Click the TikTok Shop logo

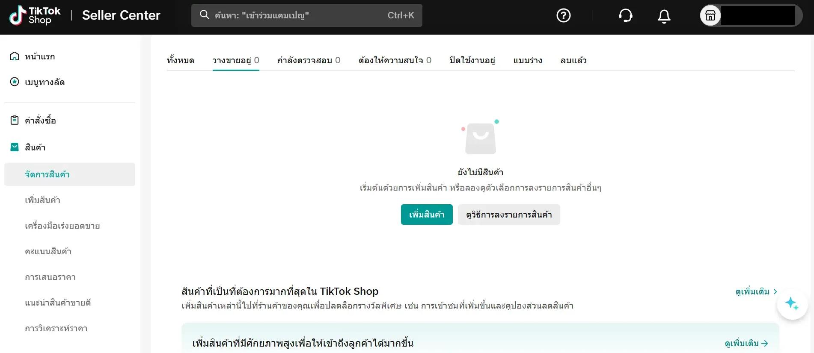pyautogui.click(x=35, y=15)
